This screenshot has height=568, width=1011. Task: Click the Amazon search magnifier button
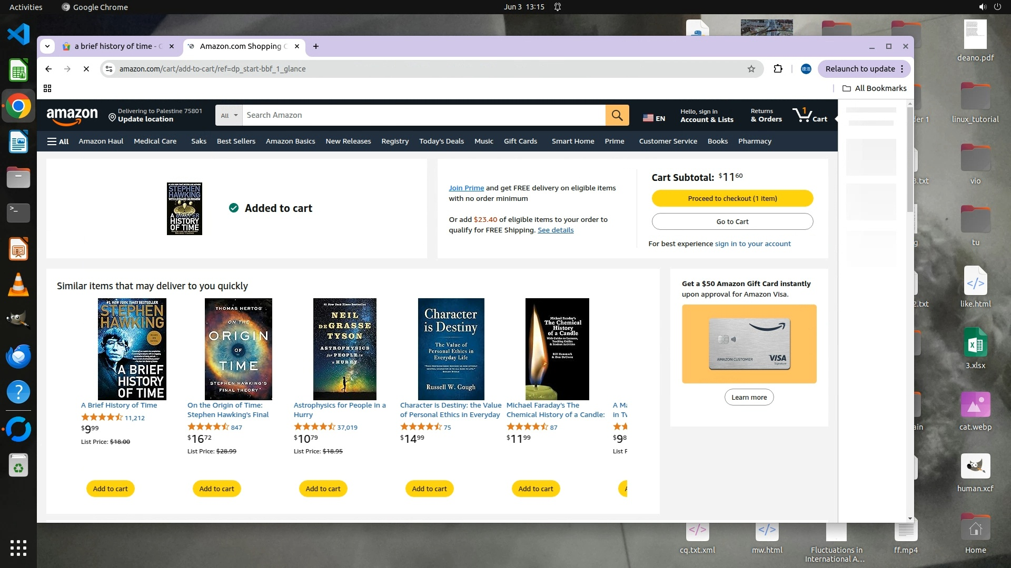[617, 115]
